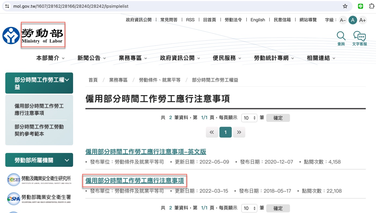376x213 pixels.
Task: Open sidebar item 部分時間工作勞工勞動契約參考範本
Action: click(x=39, y=130)
